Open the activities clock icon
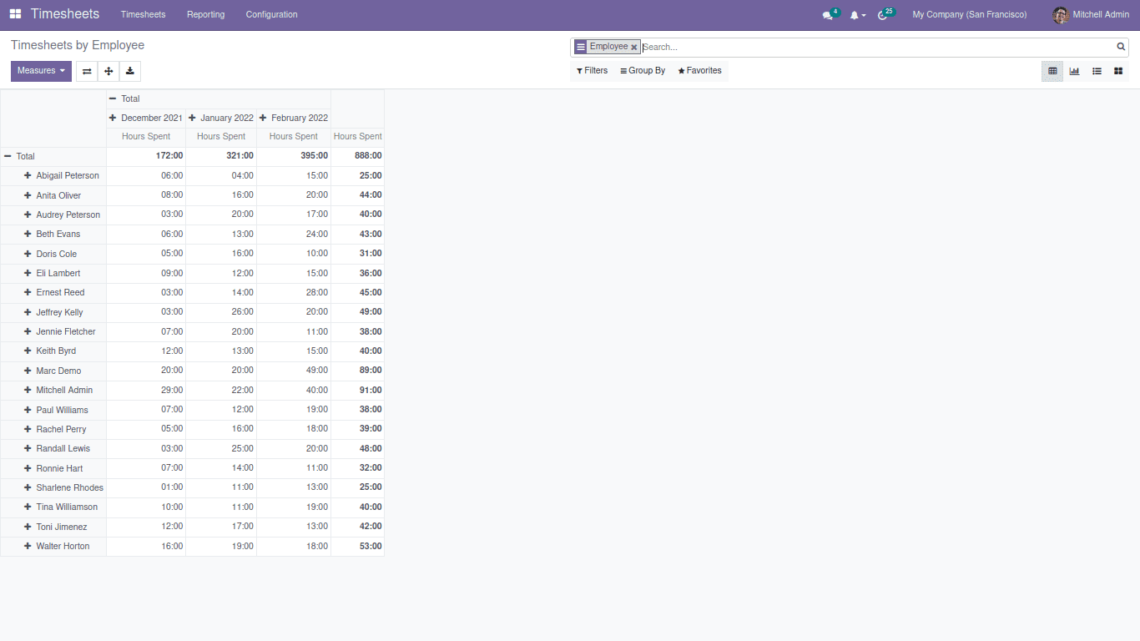 (x=883, y=15)
